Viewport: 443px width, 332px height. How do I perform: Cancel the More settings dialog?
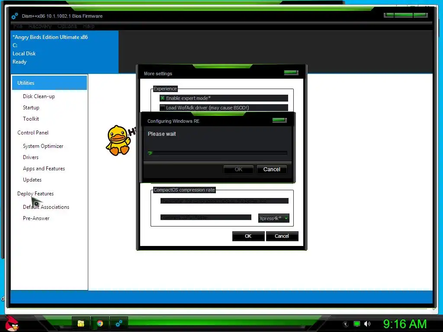point(282,236)
